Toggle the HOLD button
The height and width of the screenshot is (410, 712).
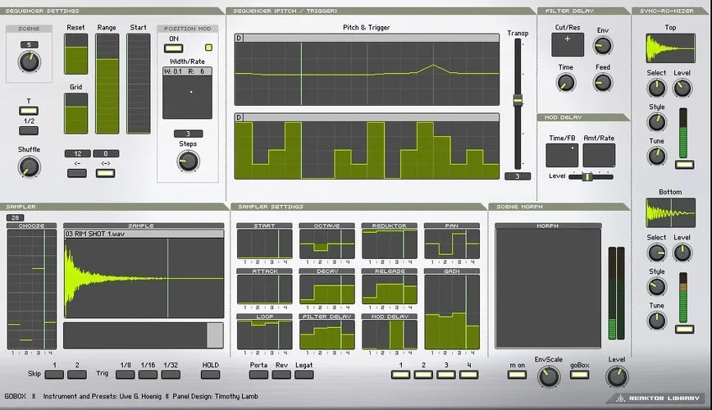[210, 375]
